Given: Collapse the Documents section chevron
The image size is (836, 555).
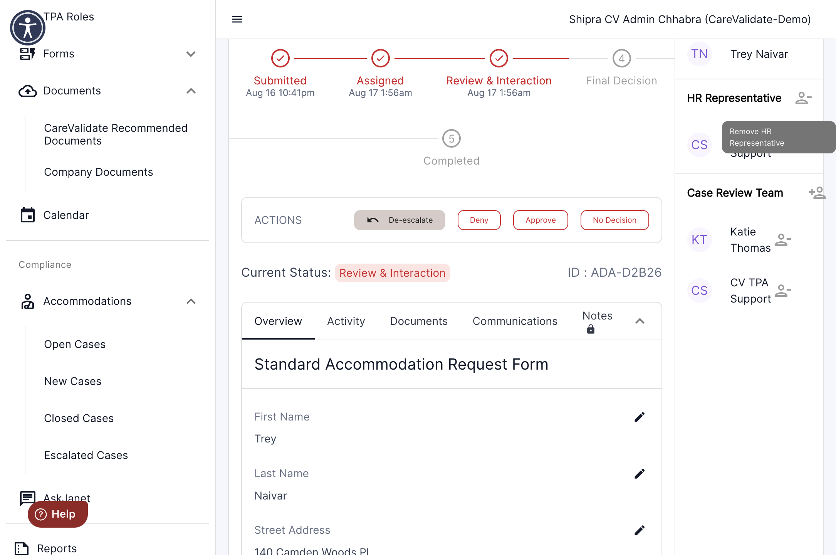Looking at the screenshot, I should point(191,91).
